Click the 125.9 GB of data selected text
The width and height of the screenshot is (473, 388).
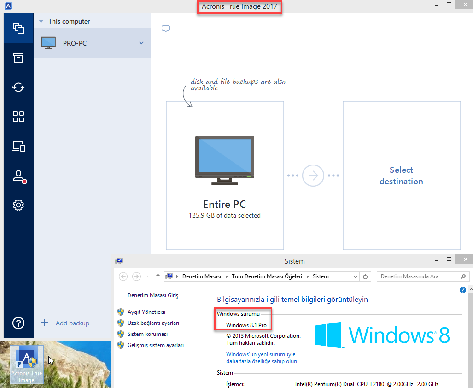pos(224,215)
